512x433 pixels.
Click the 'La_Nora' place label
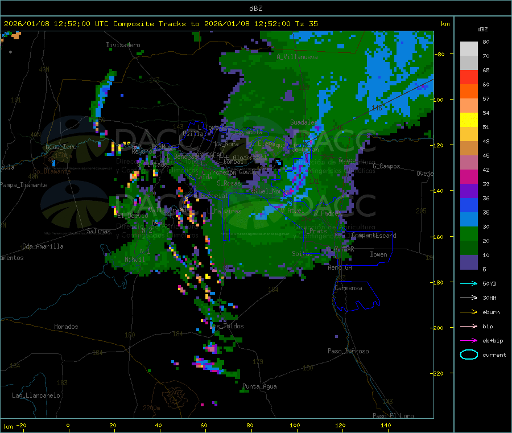[226, 144]
